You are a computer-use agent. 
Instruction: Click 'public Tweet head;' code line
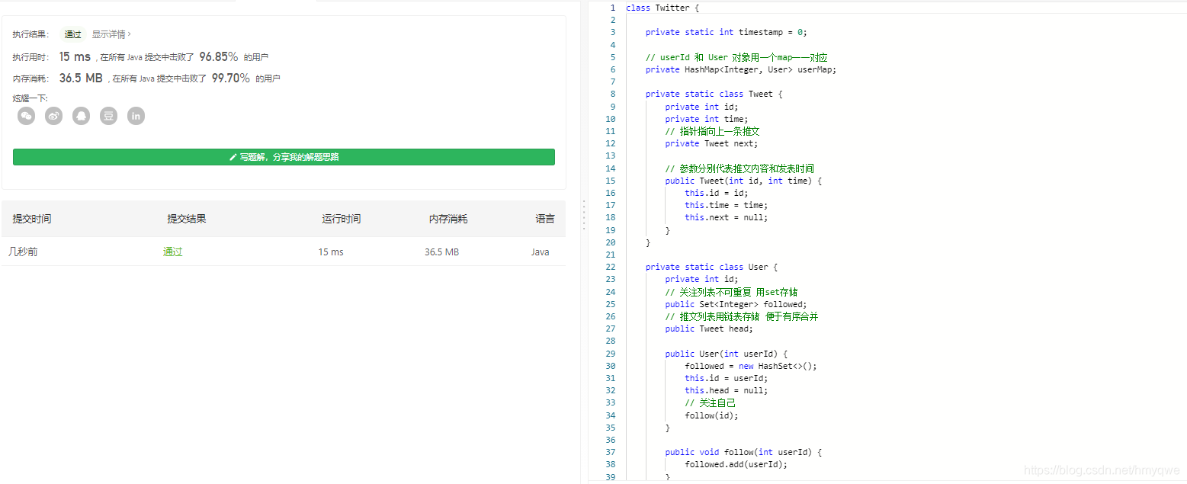point(709,329)
